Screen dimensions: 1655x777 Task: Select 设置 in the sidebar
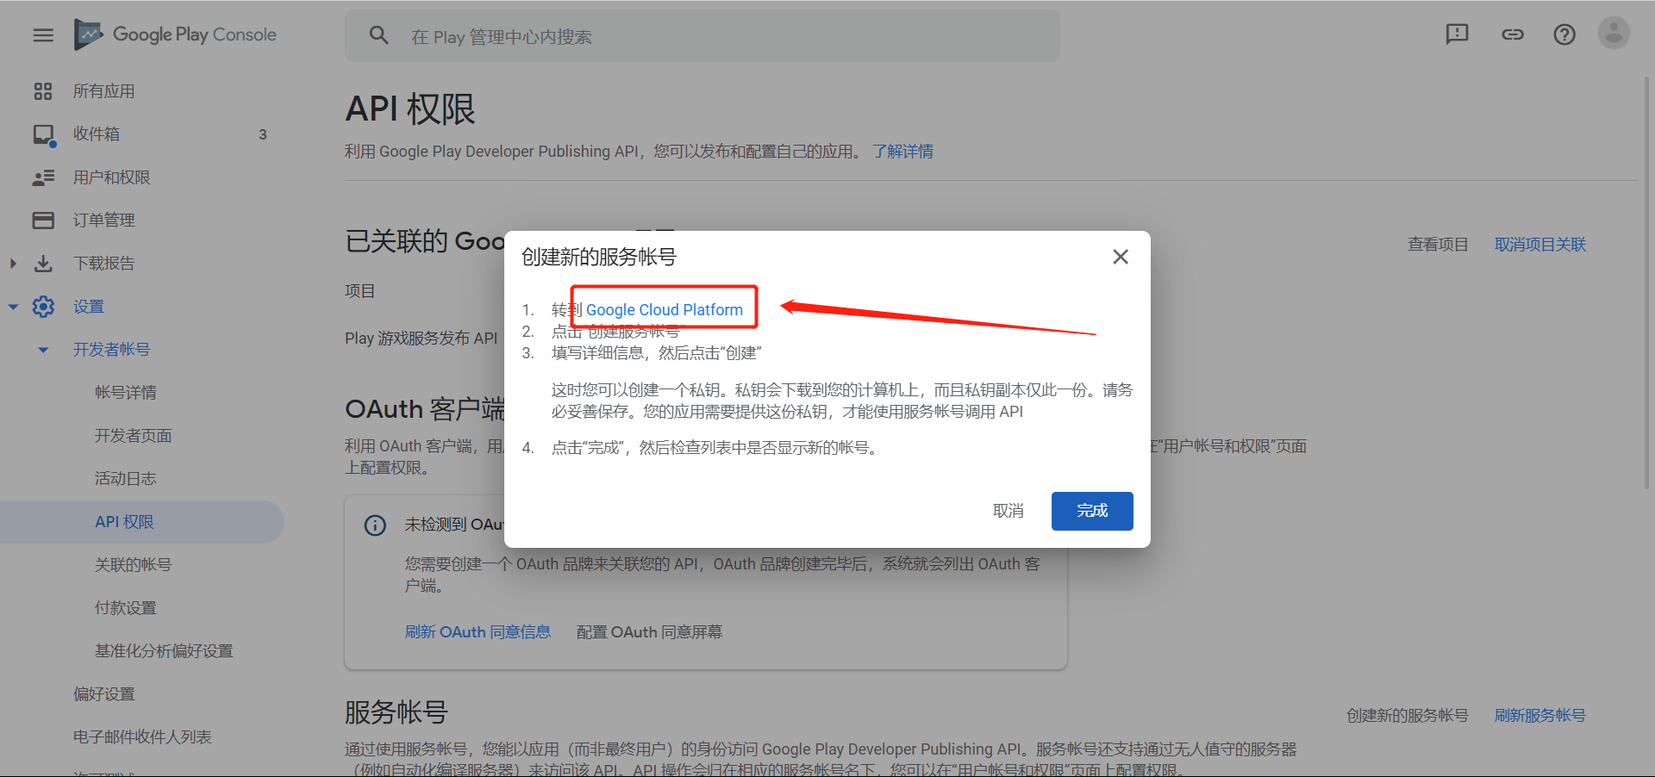pyautogui.click(x=88, y=307)
